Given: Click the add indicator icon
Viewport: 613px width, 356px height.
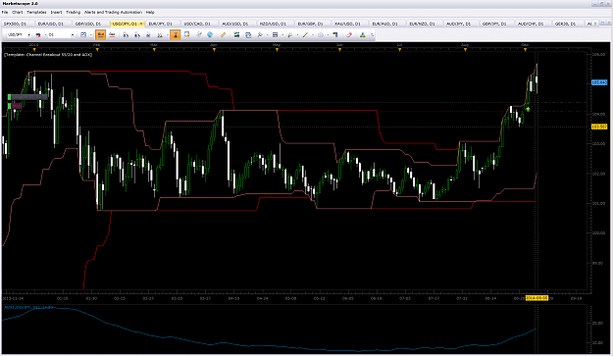Looking at the screenshot, I should tap(236, 34).
